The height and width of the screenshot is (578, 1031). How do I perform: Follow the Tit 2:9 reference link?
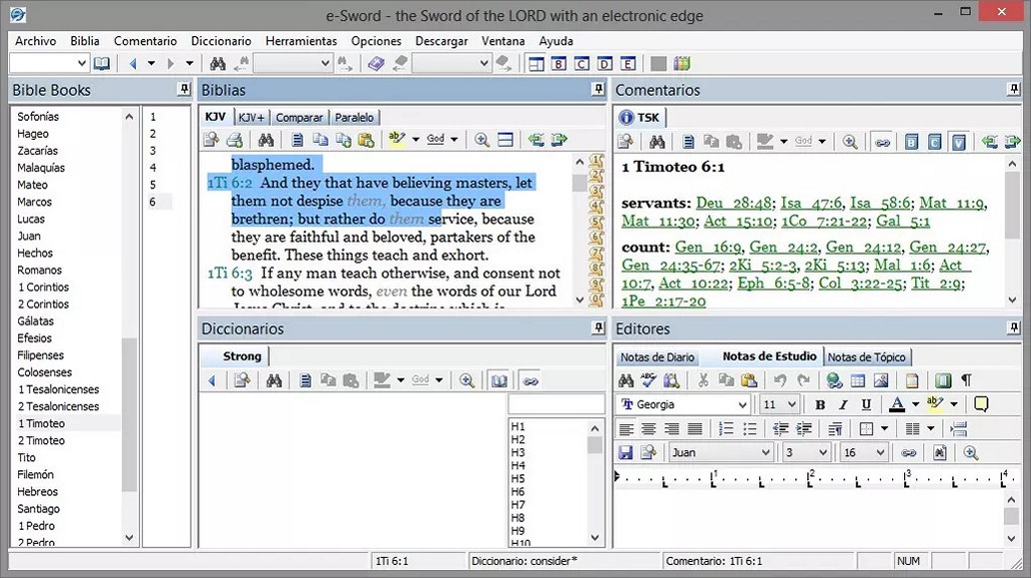coord(936,284)
